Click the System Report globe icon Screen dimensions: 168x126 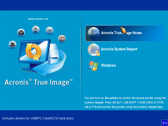[94, 50]
